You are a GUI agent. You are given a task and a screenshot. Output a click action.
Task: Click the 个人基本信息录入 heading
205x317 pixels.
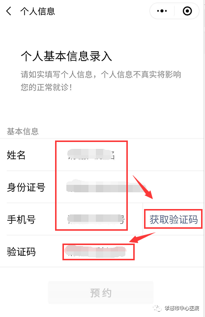pyautogui.click(x=66, y=56)
